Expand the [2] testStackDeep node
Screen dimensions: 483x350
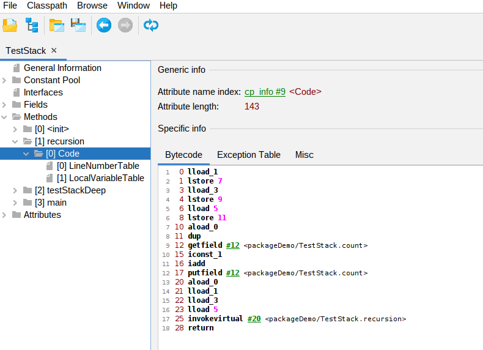15,190
